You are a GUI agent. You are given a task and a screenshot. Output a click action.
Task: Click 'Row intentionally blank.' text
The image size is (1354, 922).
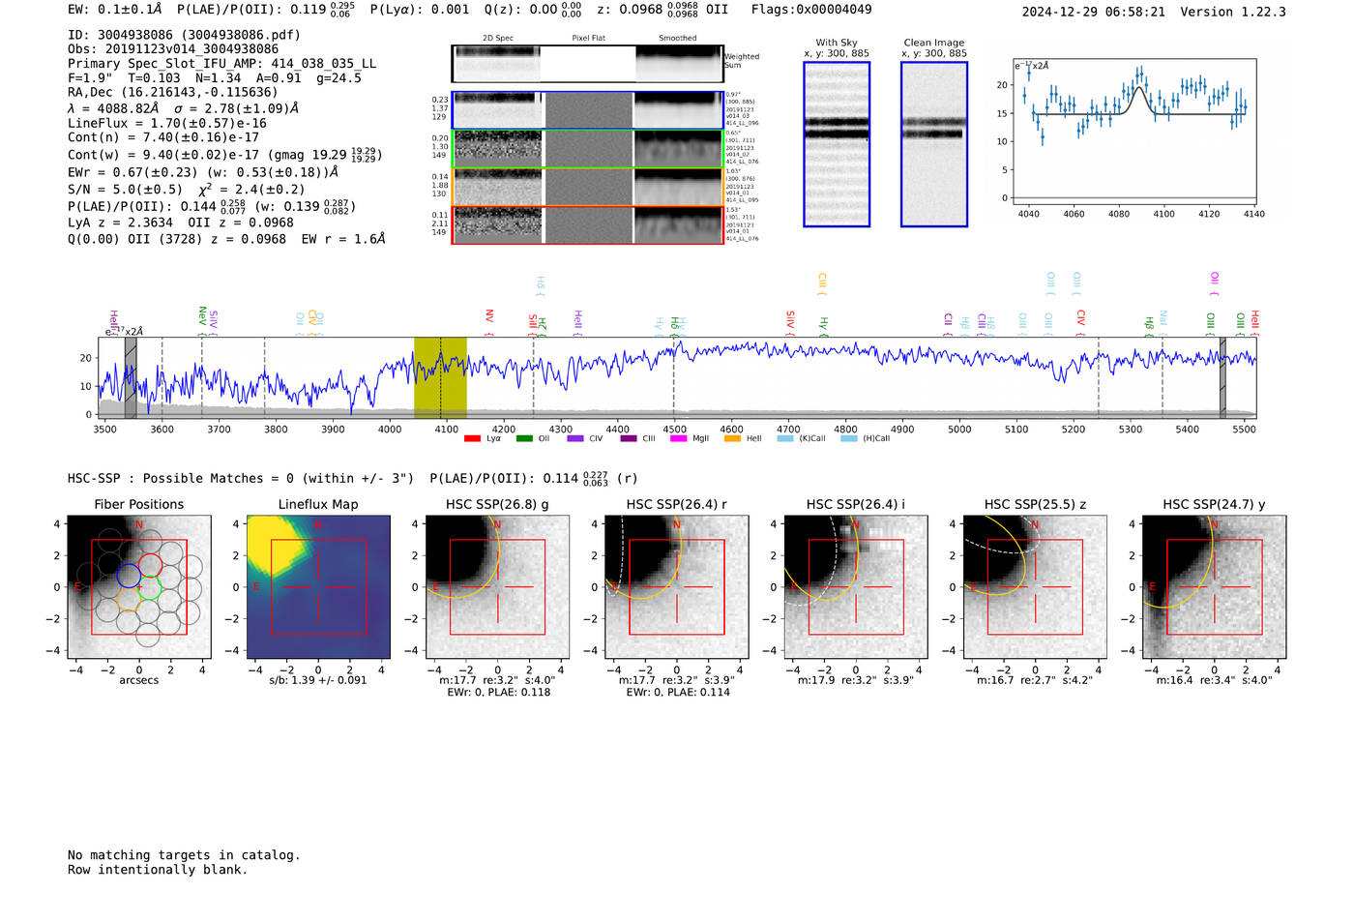(x=158, y=870)
